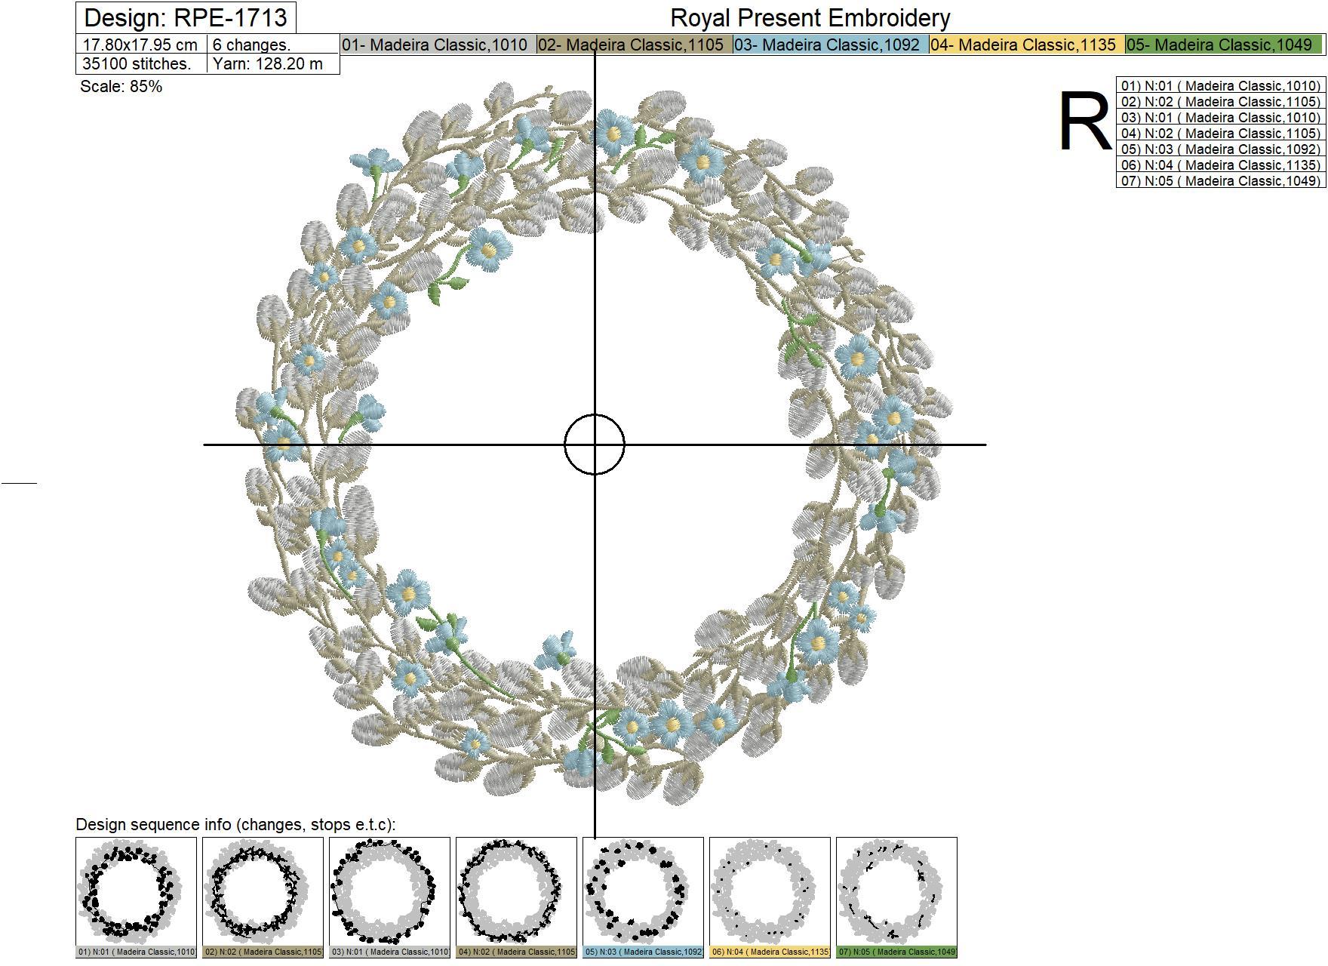
Task: Click the Royal Present Embroidery heading
Action: (810, 17)
